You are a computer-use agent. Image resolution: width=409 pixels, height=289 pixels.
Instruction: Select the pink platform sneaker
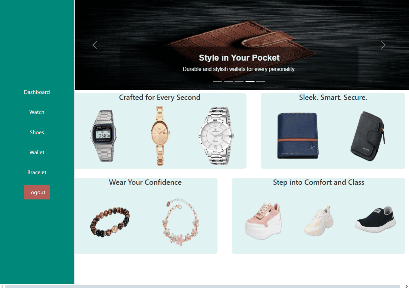point(263,220)
